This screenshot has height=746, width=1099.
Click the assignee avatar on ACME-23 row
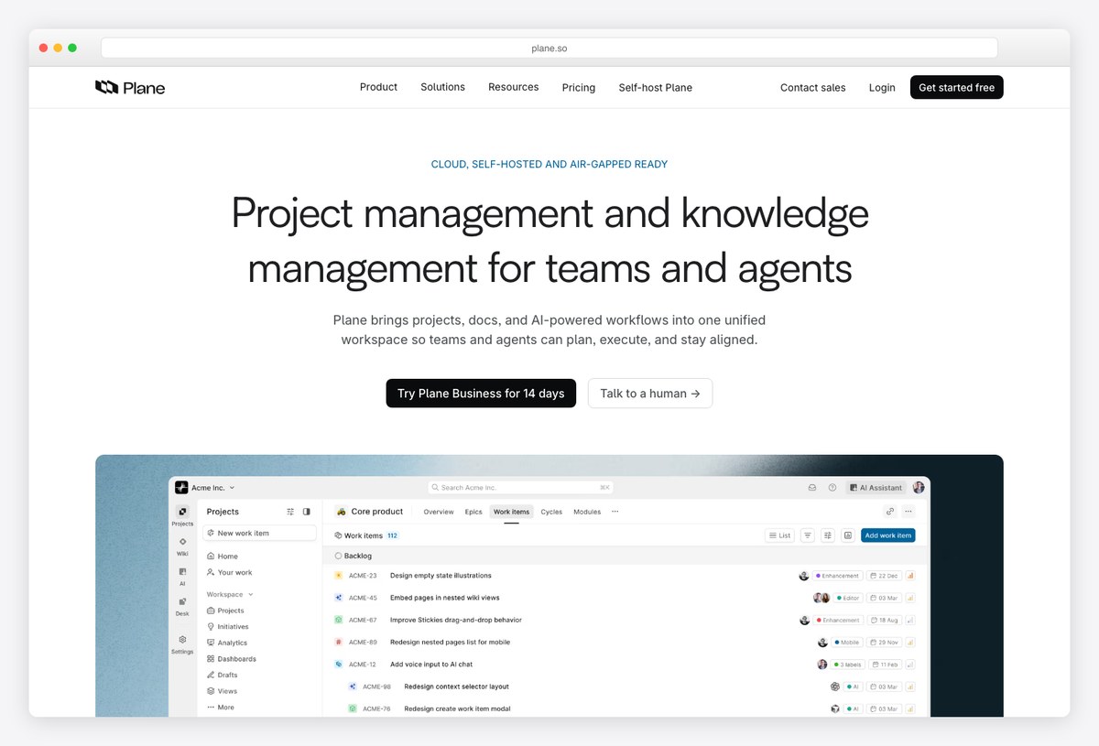click(804, 576)
